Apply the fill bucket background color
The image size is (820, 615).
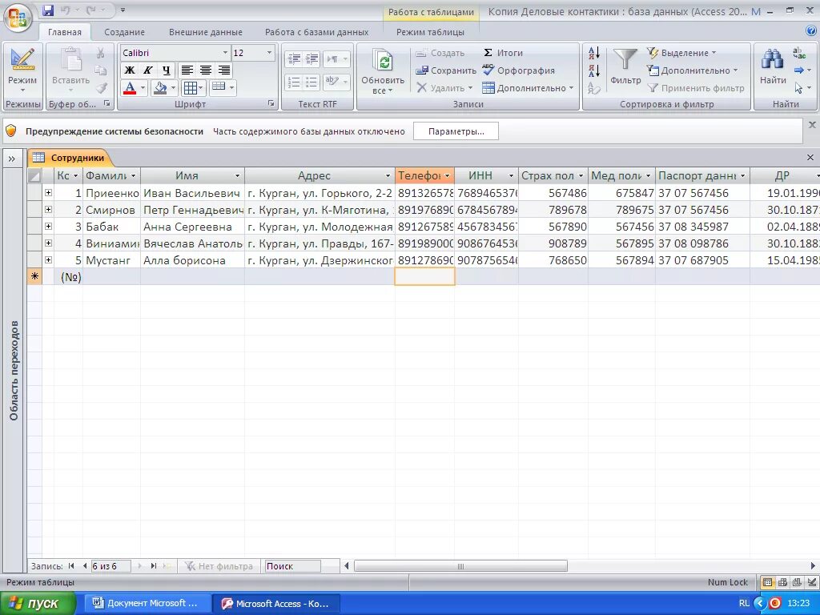tap(160, 87)
